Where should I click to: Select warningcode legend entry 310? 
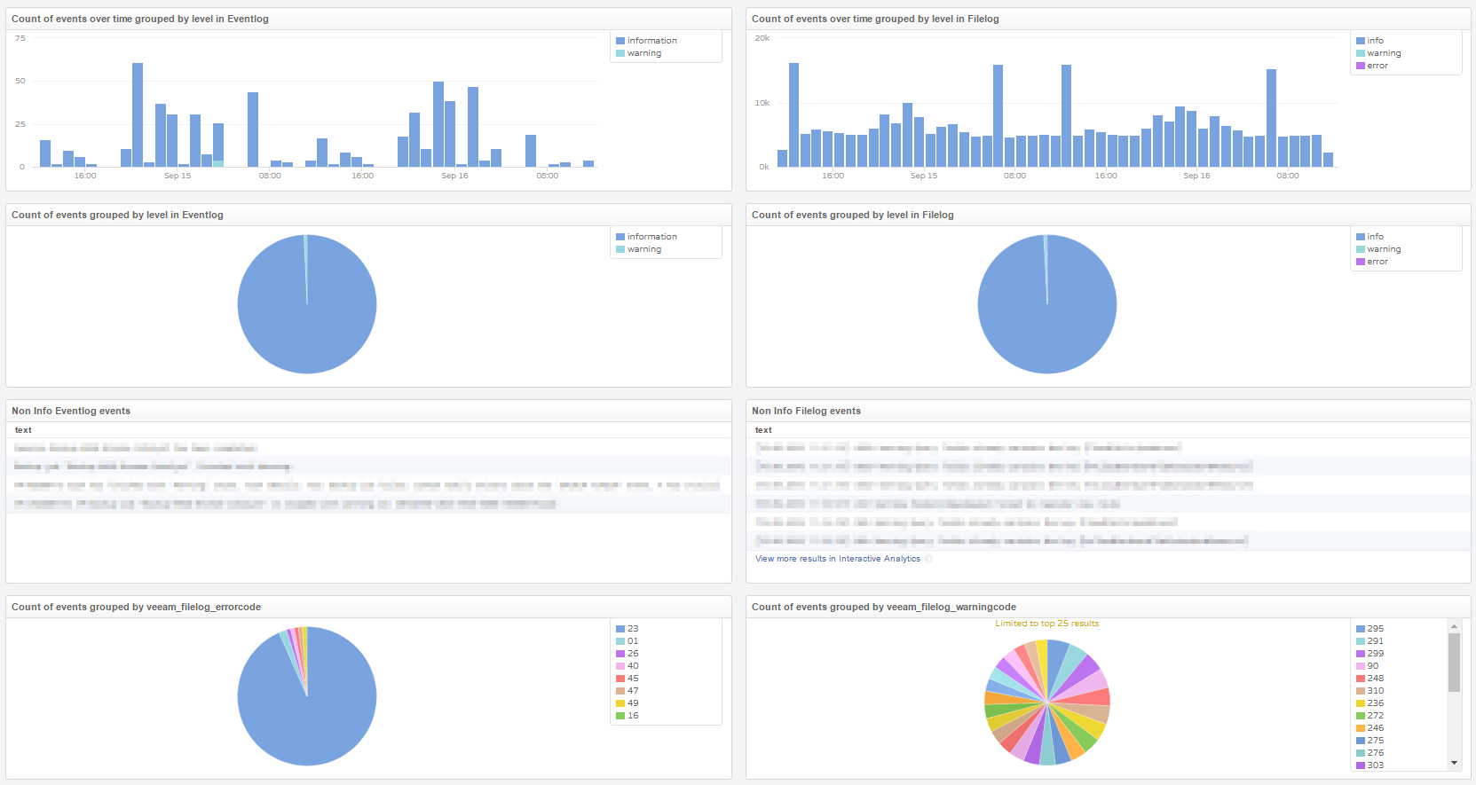(x=1370, y=691)
